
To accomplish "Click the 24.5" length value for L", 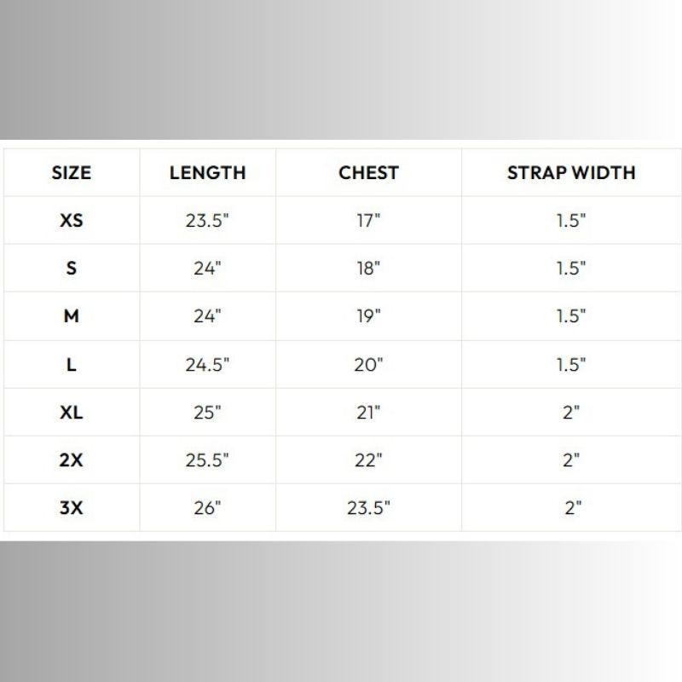I will (x=207, y=365).
